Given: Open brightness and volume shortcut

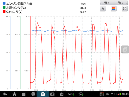Looking at the screenshot, I should coord(52,94).
